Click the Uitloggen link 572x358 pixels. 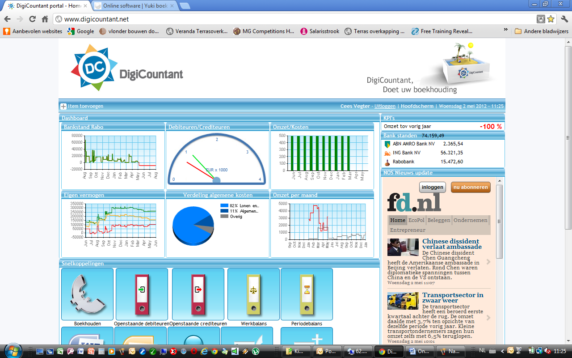(385, 107)
